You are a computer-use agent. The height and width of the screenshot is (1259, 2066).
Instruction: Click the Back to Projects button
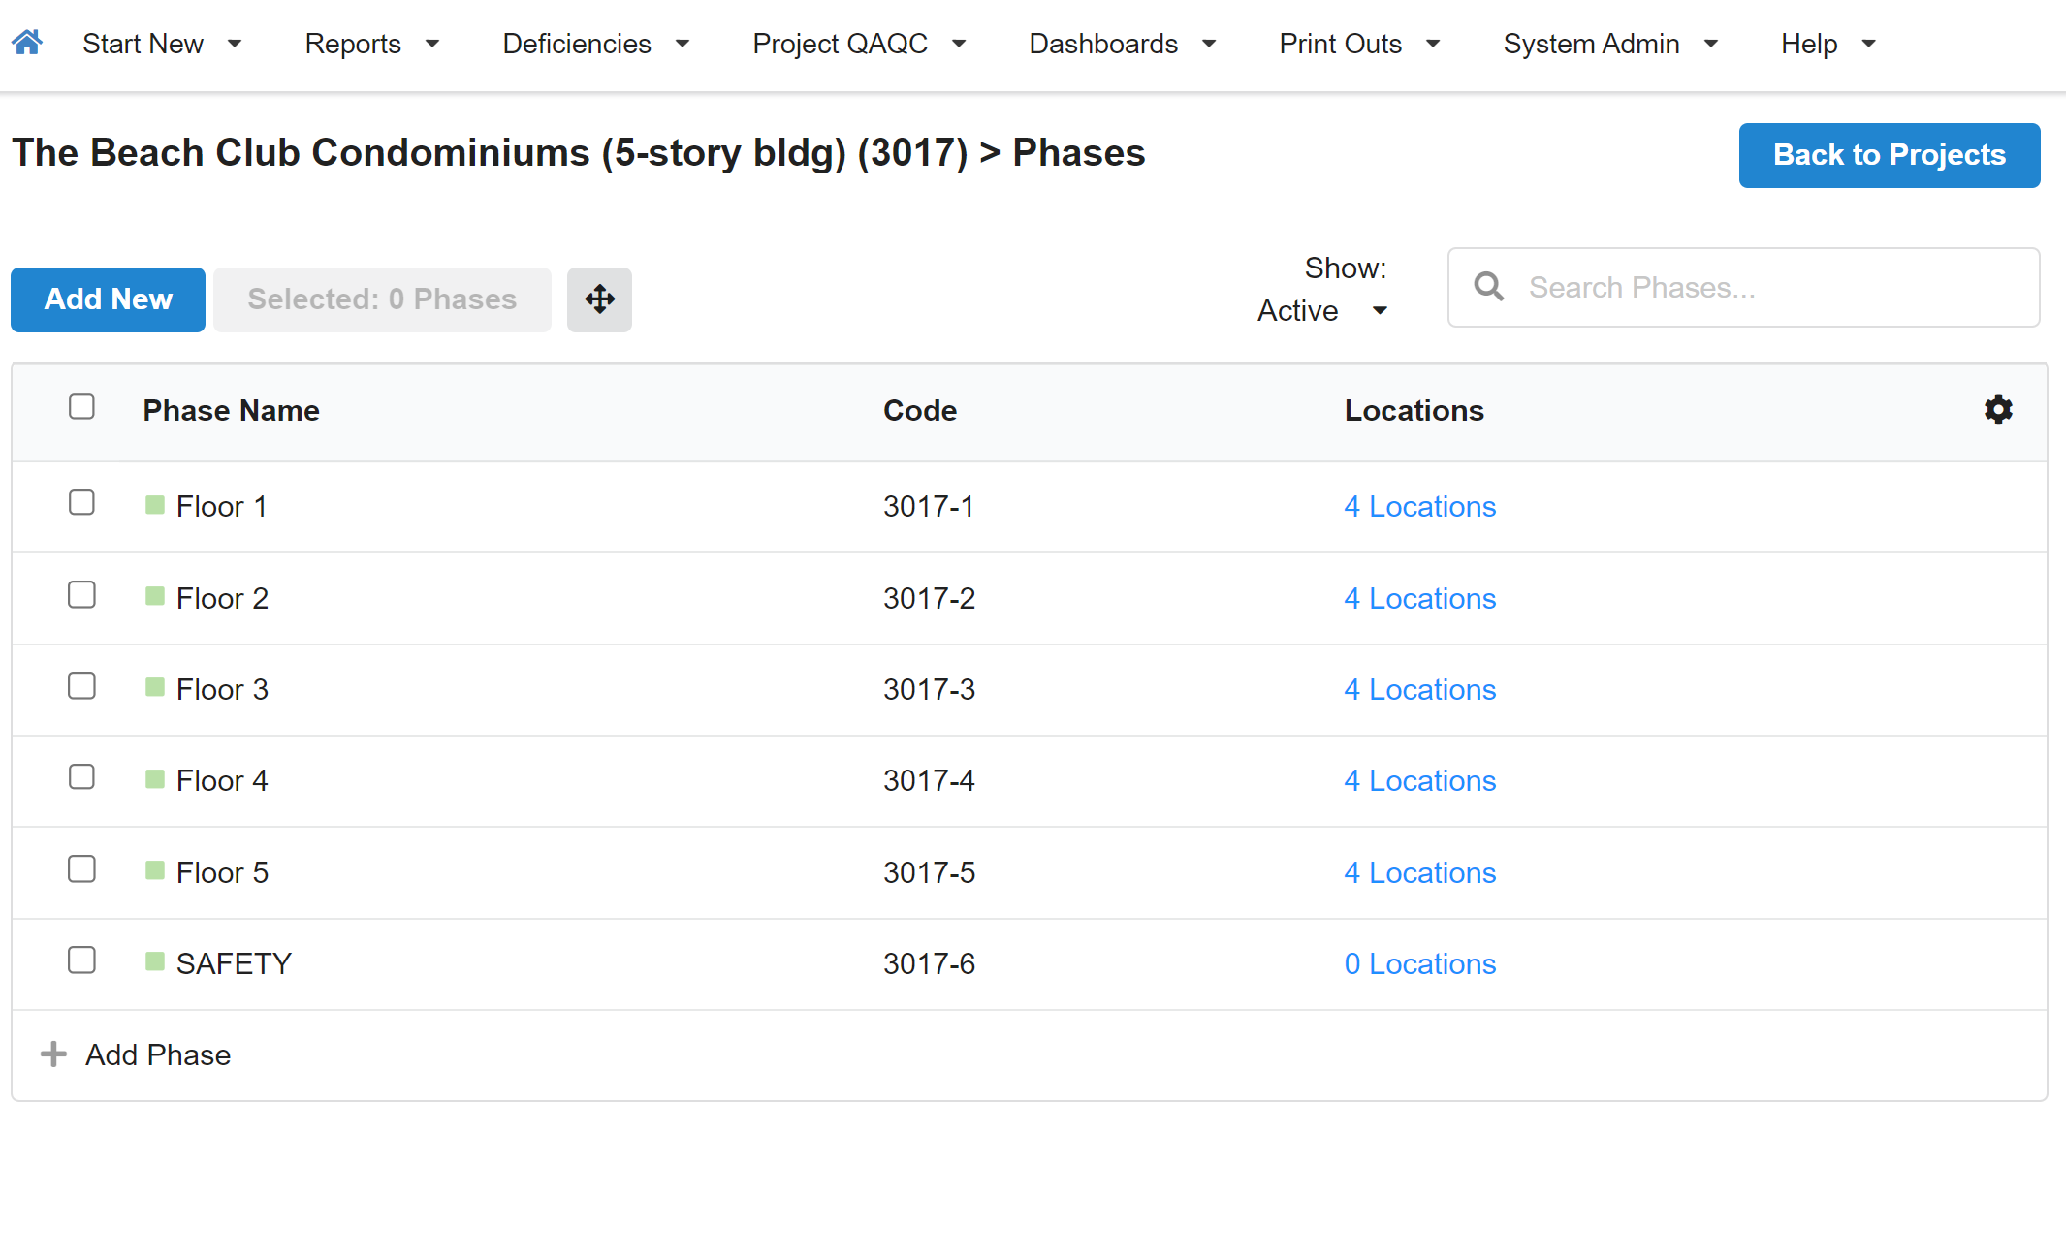coord(1890,155)
